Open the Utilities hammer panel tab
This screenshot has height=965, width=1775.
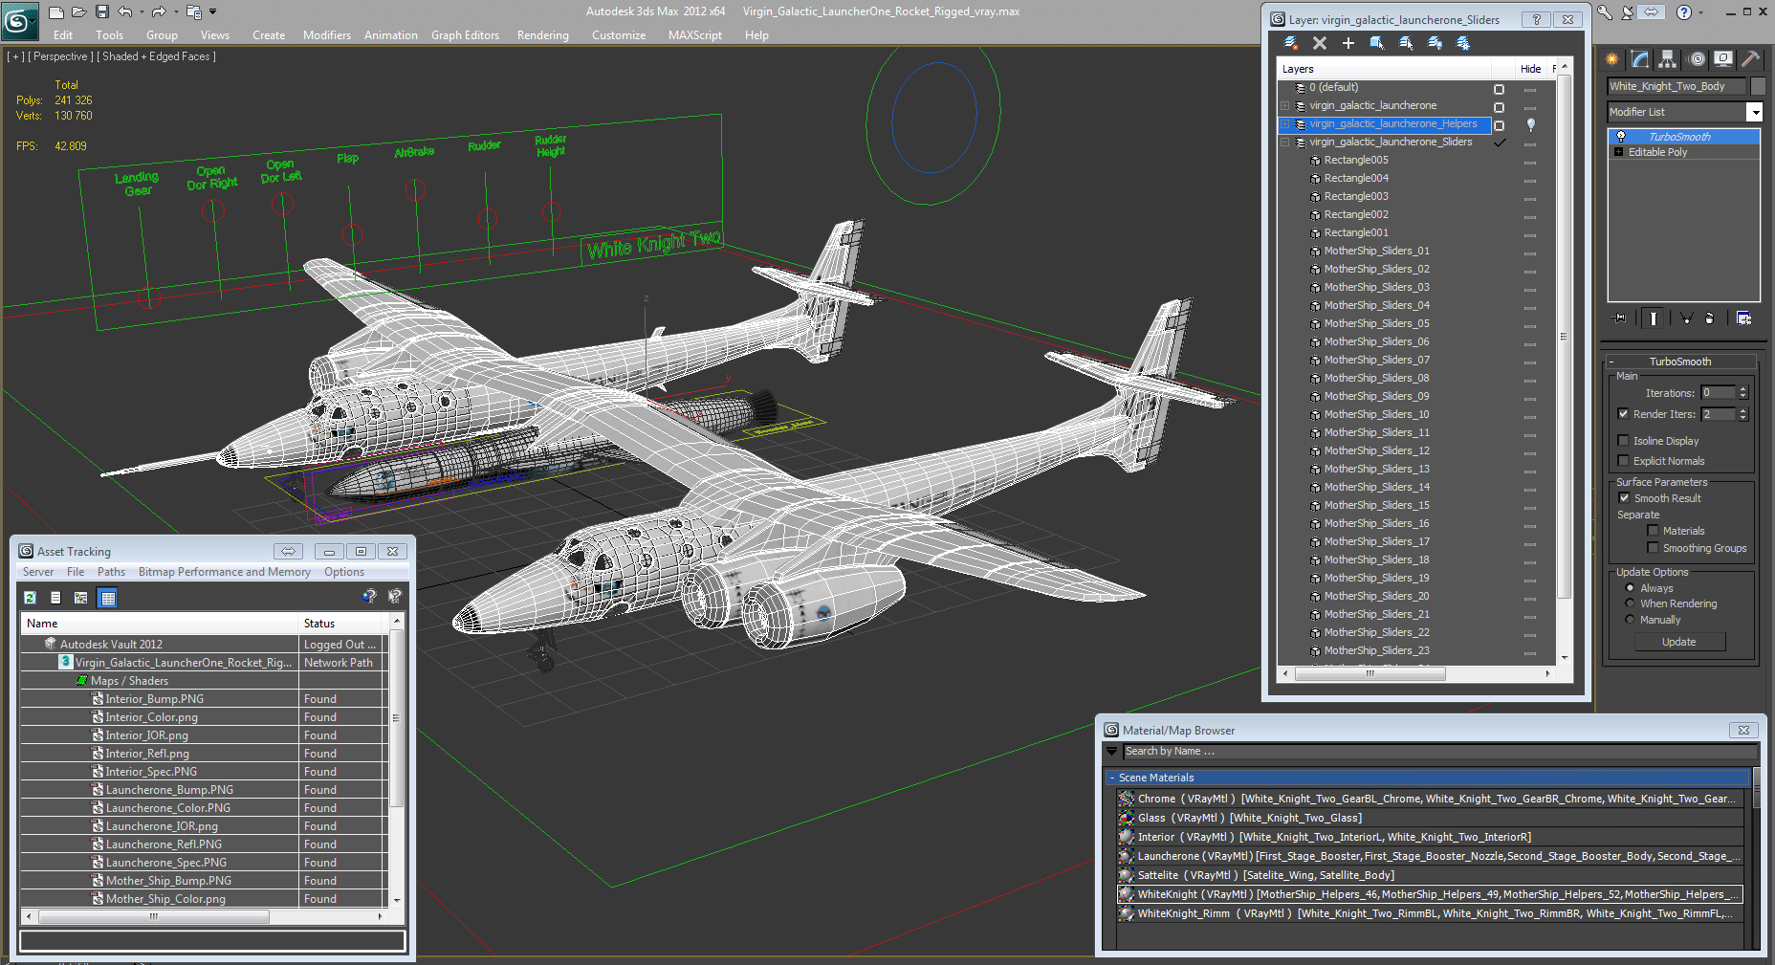point(1751,59)
